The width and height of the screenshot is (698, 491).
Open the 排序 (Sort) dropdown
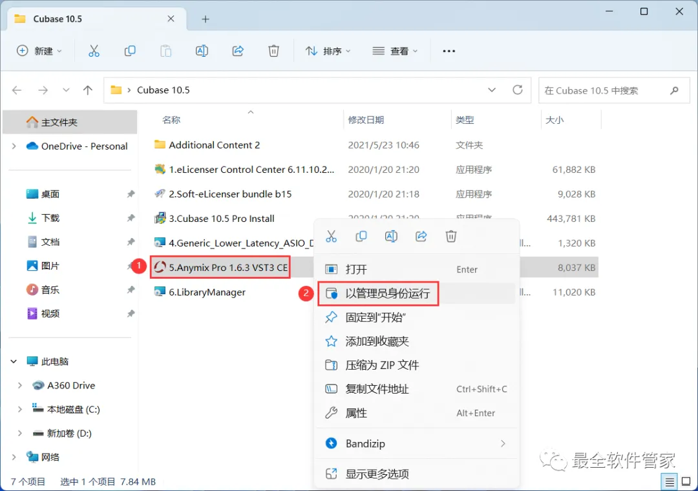click(x=328, y=51)
